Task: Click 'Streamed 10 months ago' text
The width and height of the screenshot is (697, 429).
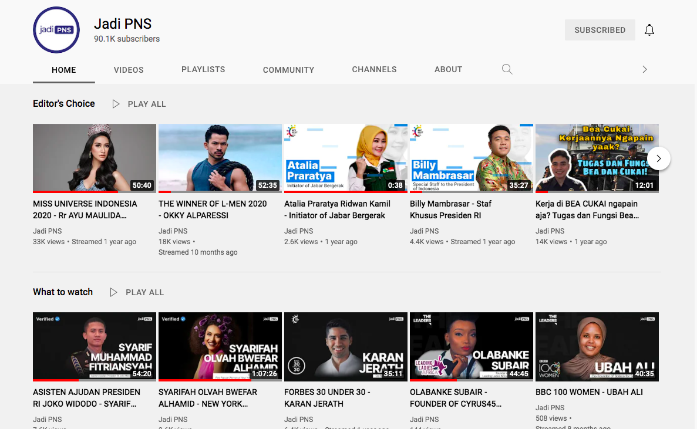Action: 198,252
